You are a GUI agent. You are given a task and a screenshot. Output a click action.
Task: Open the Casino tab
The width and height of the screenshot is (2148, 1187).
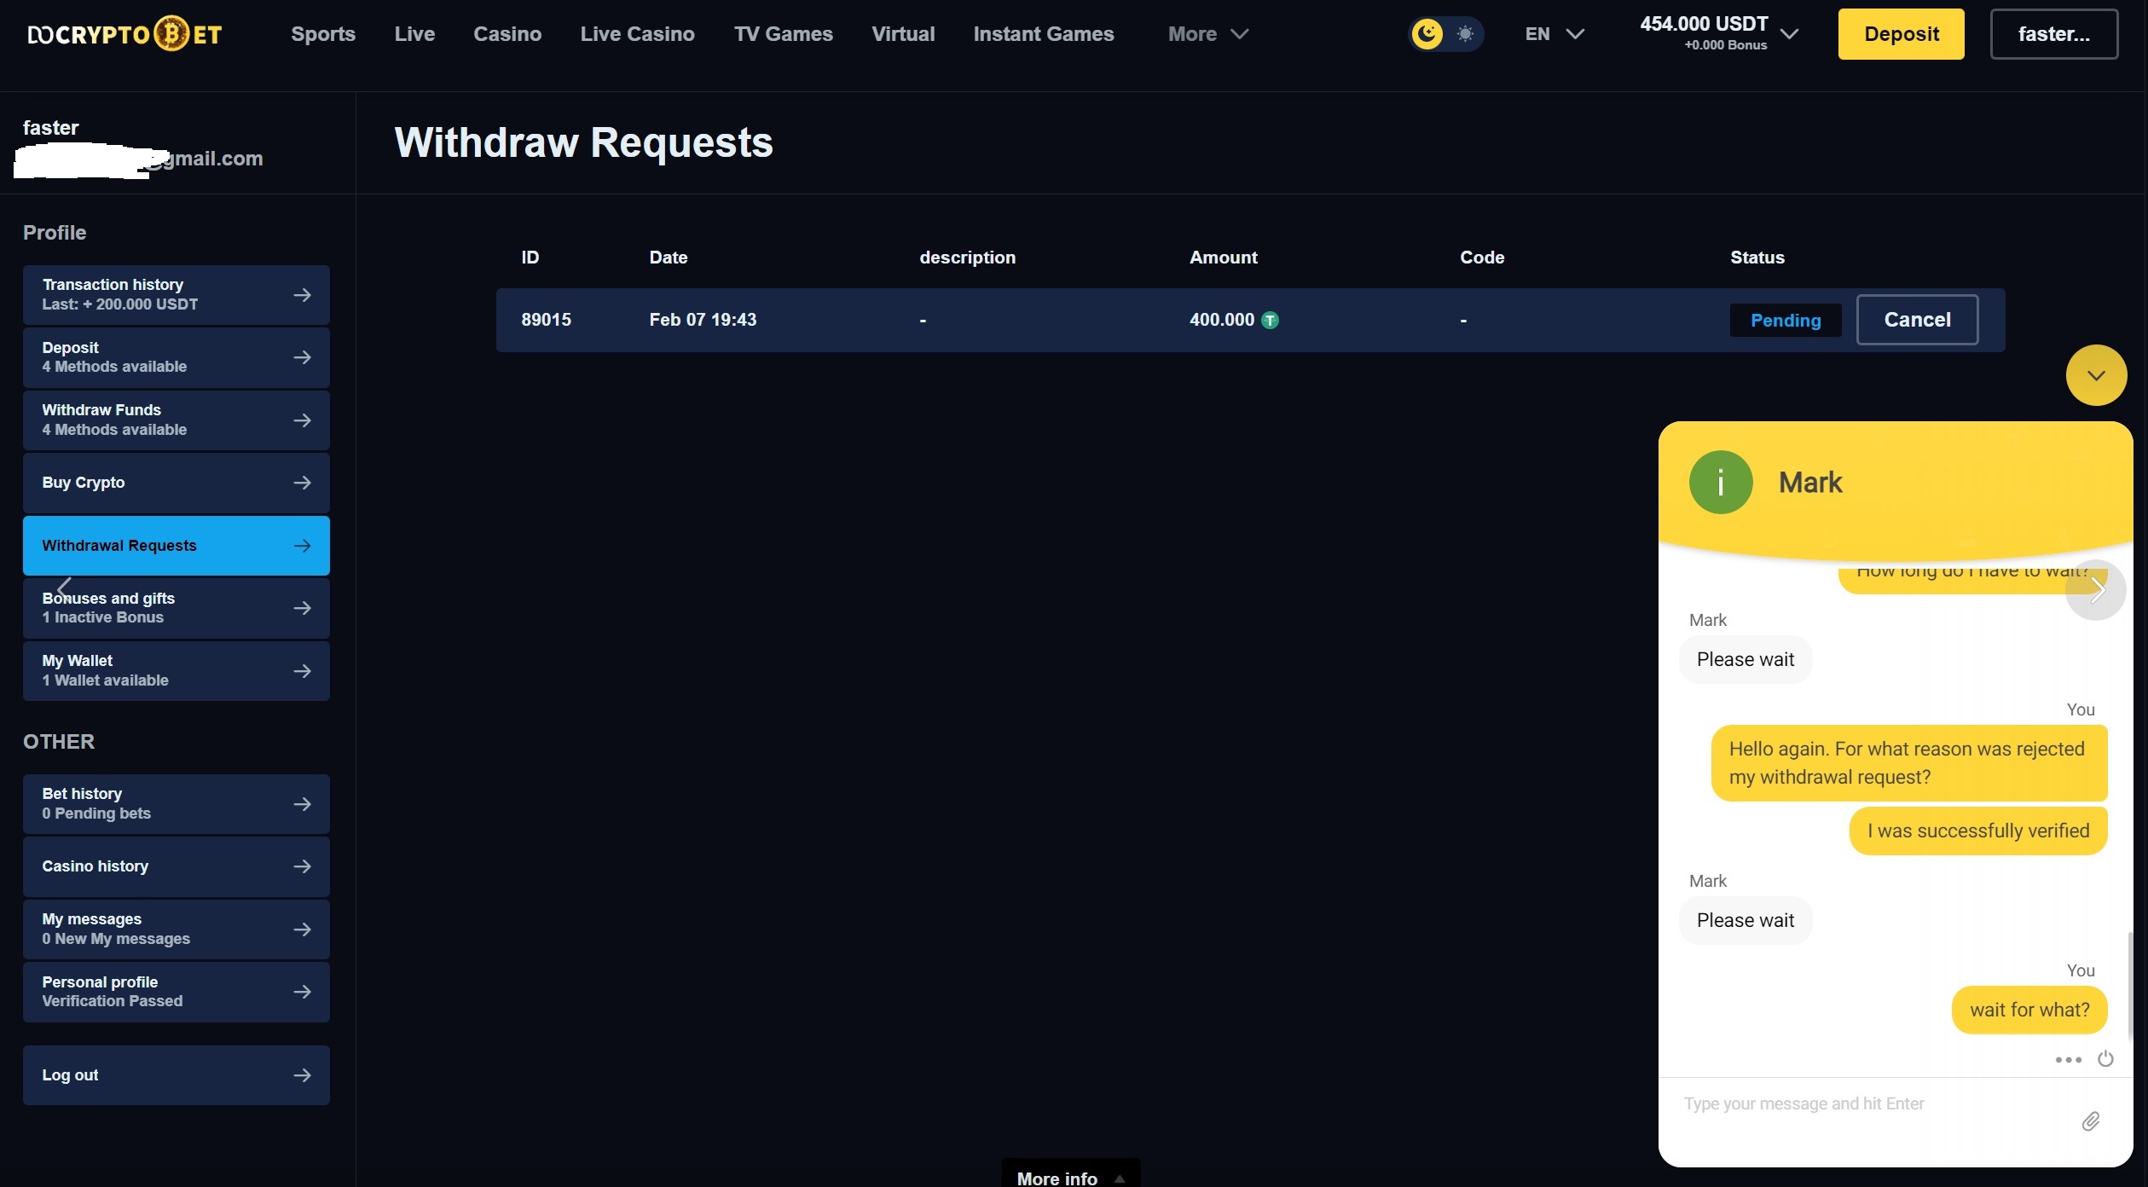click(x=507, y=34)
